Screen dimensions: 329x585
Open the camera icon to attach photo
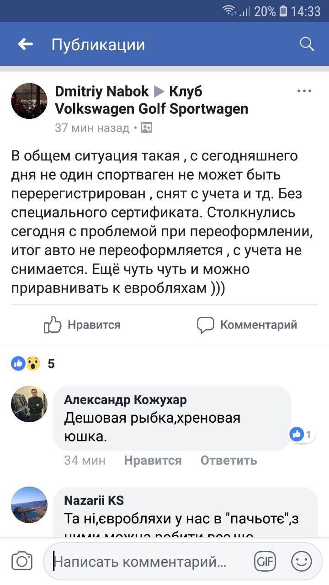(x=22, y=561)
